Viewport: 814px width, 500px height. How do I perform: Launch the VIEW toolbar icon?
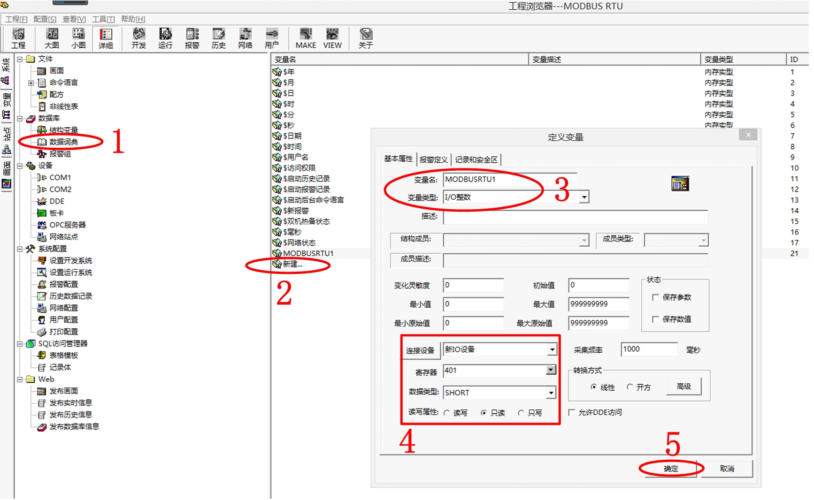pos(332,38)
